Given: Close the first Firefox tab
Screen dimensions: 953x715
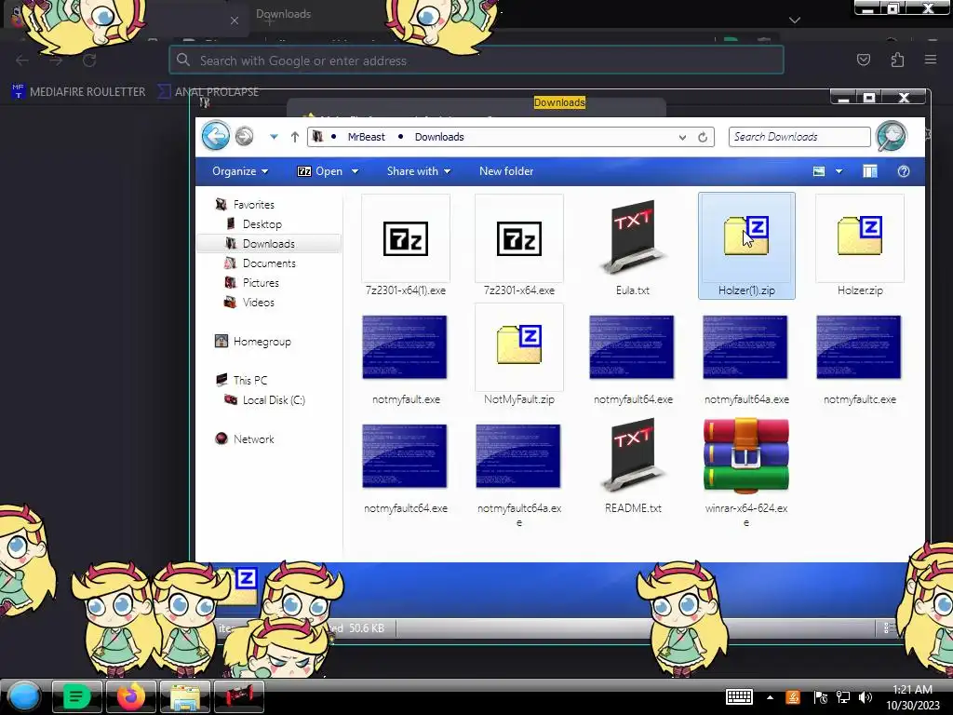Looking at the screenshot, I should (235, 20).
